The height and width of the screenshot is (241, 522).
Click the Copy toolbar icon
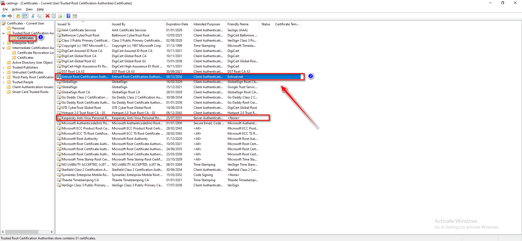[39, 16]
